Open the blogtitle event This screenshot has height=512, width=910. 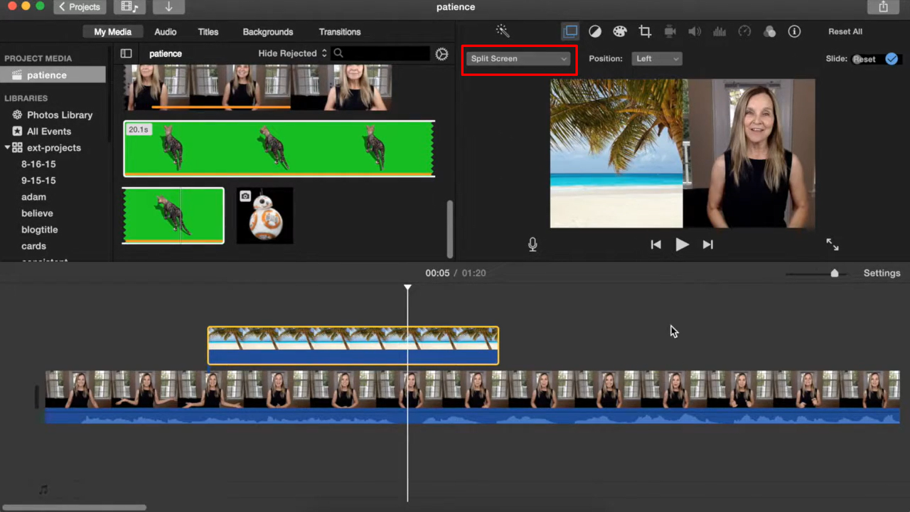[40, 230]
